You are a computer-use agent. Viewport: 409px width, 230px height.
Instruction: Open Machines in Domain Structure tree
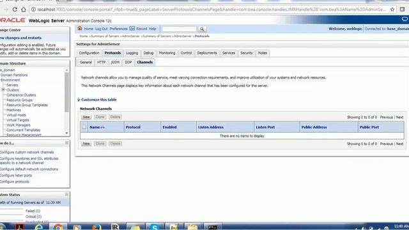click(x=13, y=110)
